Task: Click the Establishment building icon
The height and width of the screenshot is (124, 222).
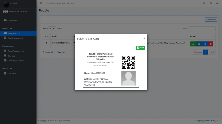Action: click(5, 38)
